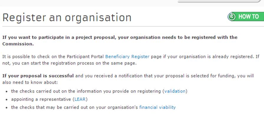Click the bold introductory sentence about project proposals
This screenshot has height=120, width=264.
point(120,40)
